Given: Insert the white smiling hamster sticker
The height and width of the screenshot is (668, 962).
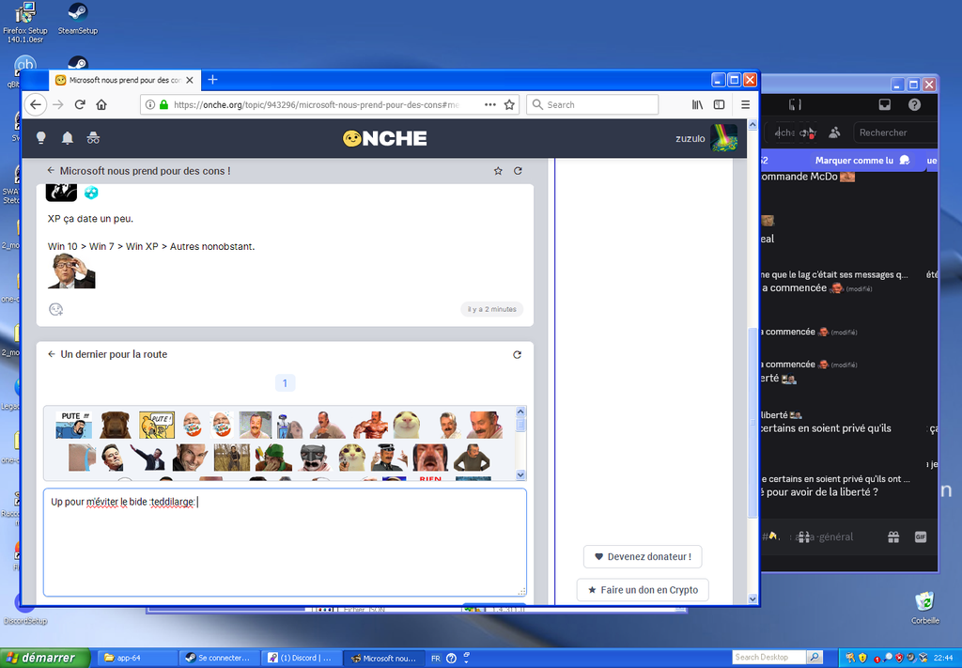Looking at the screenshot, I should coord(407,425).
